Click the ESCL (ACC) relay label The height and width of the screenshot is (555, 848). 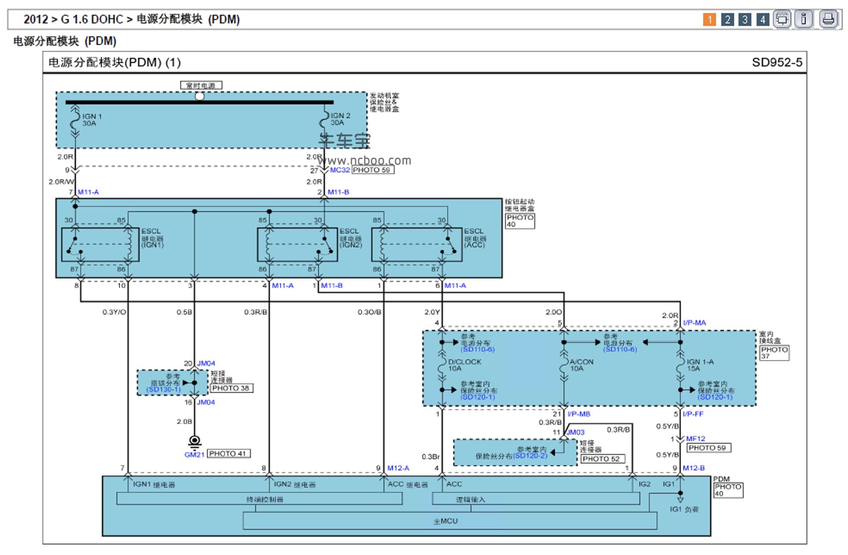475,238
